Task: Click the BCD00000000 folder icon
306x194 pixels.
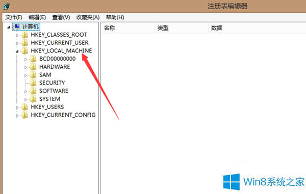Action: coord(33,59)
